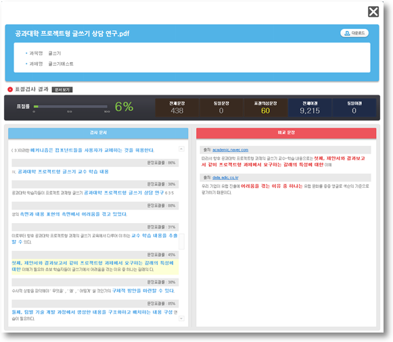Click the total word segments count 9,215

pos(310,111)
